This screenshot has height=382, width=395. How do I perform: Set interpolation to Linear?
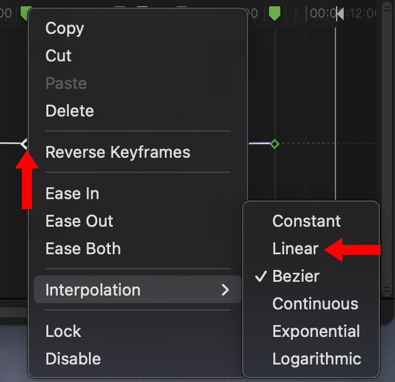tap(295, 249)
